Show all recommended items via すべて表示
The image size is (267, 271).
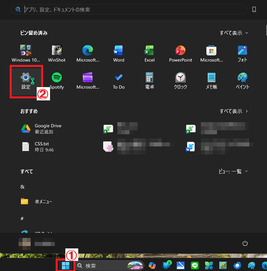[x=234, y=111]
